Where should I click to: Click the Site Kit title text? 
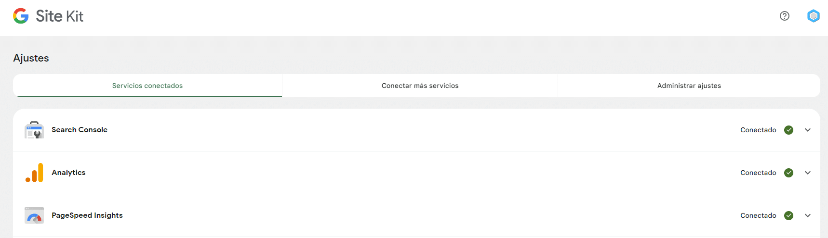(x=59, y=16)
